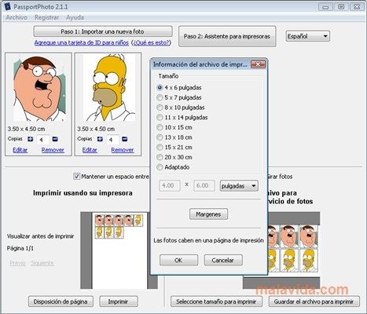Click the 6.00 height input field
Image resolution: width=367 pixels, height=314 pixels.
coord(204,185)
